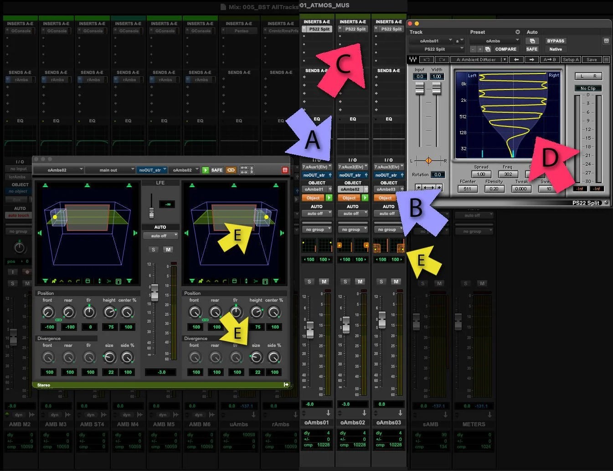
Task: Click the redo arrow in PS22 Split toolbar
Action: pyautogui.click(x=442, y=59)
